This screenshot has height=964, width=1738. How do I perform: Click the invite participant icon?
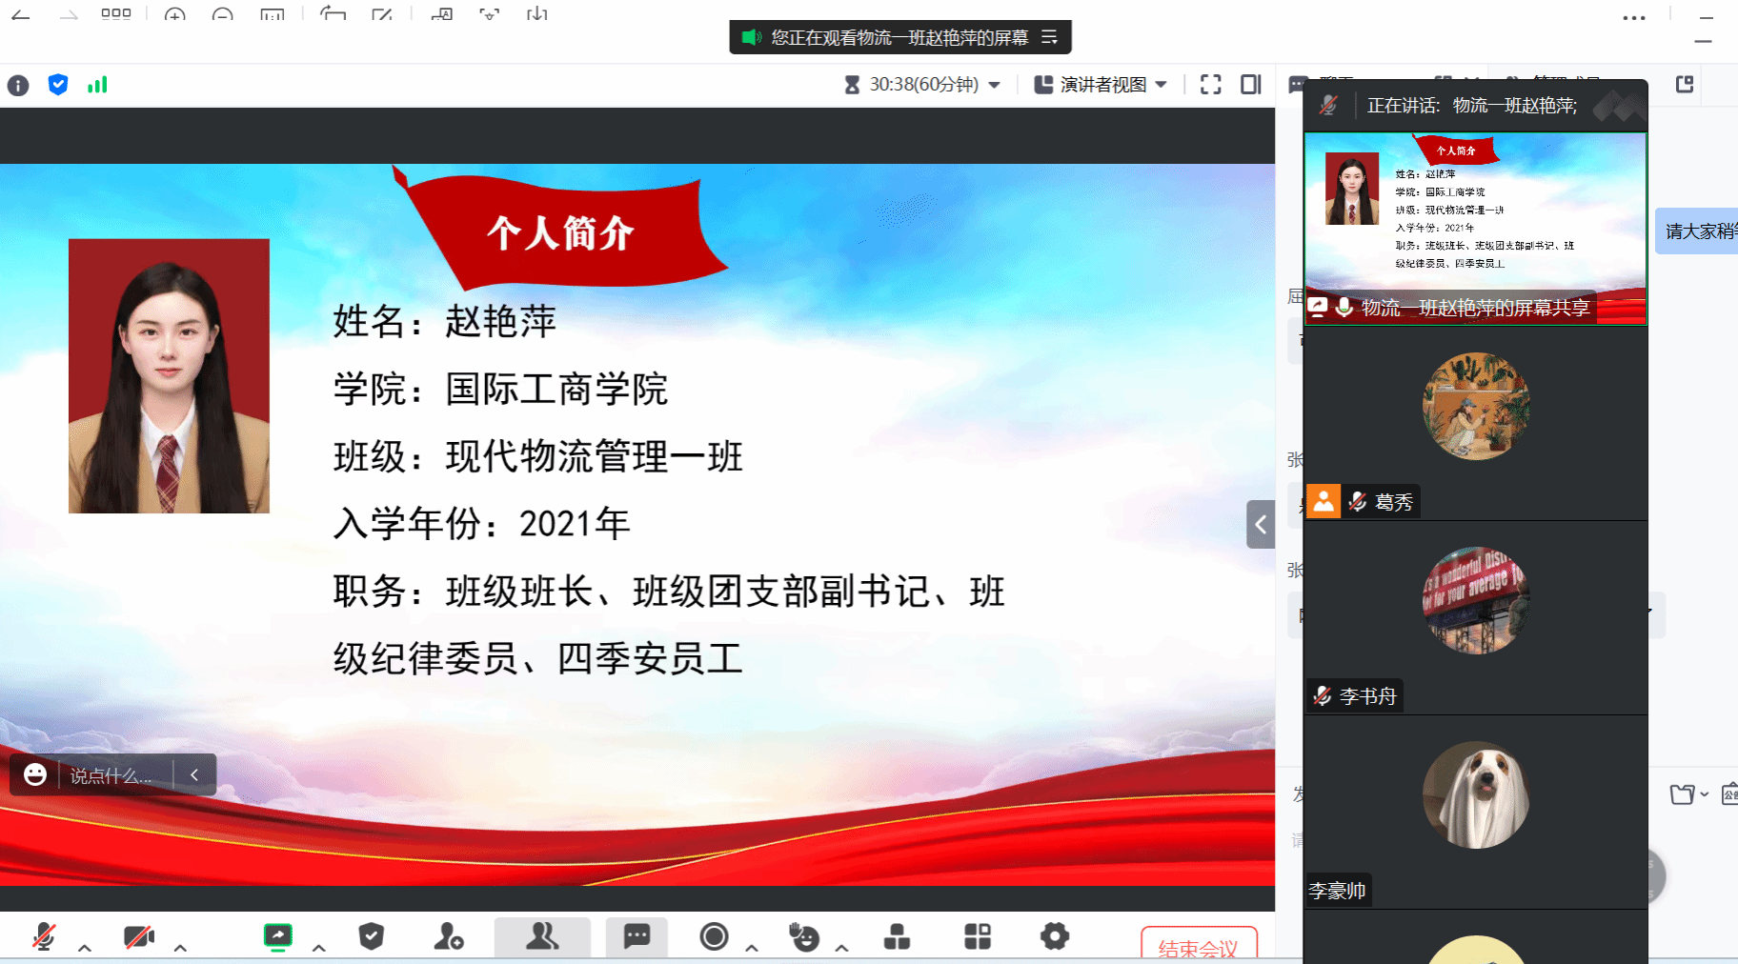[448, 937]
